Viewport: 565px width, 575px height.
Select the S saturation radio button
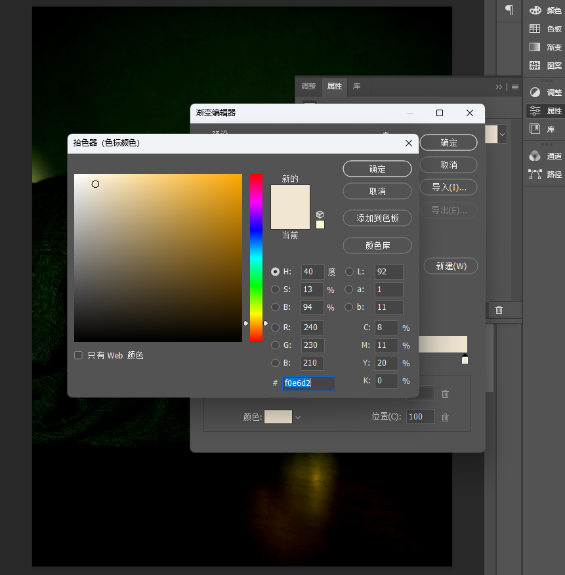pyautogui.click(x=275, y=289)
